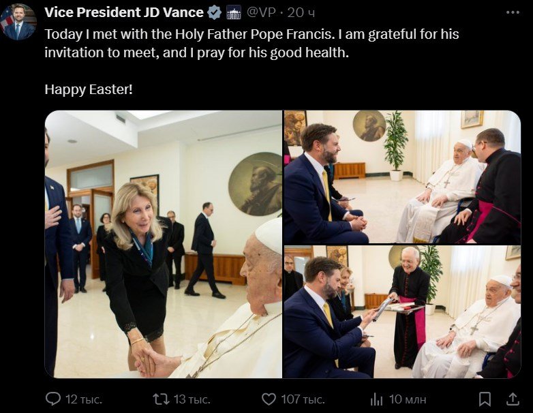Open the top-right photo of the seated meeting
The height and width of the screenshot is (413, 533).
401,177
